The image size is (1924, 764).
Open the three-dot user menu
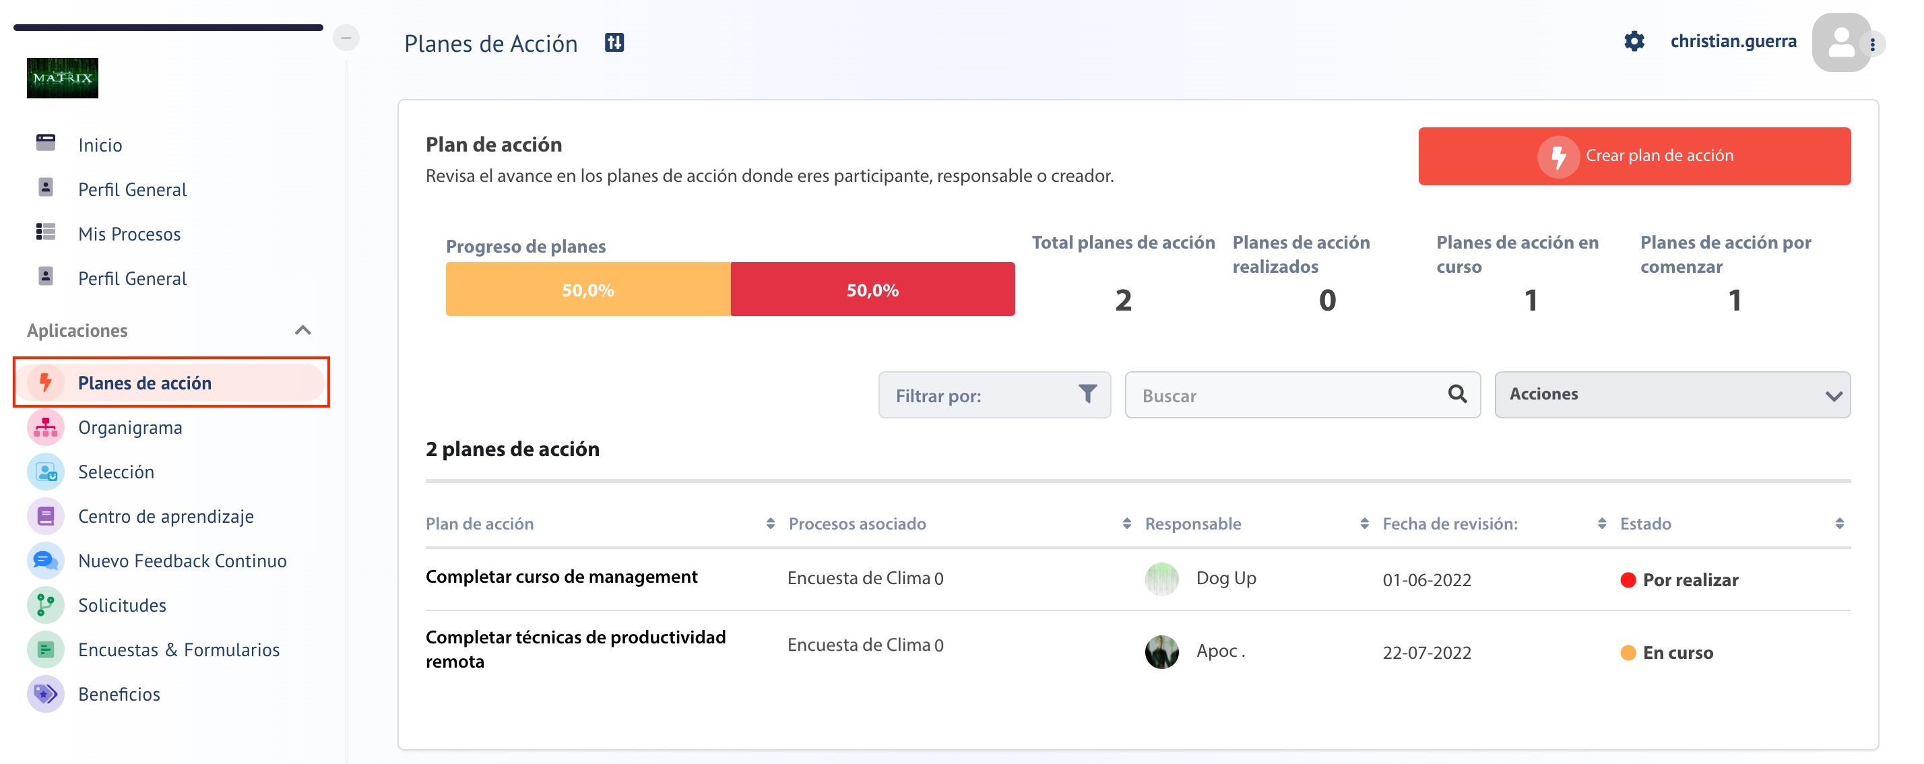point(1873,45)
